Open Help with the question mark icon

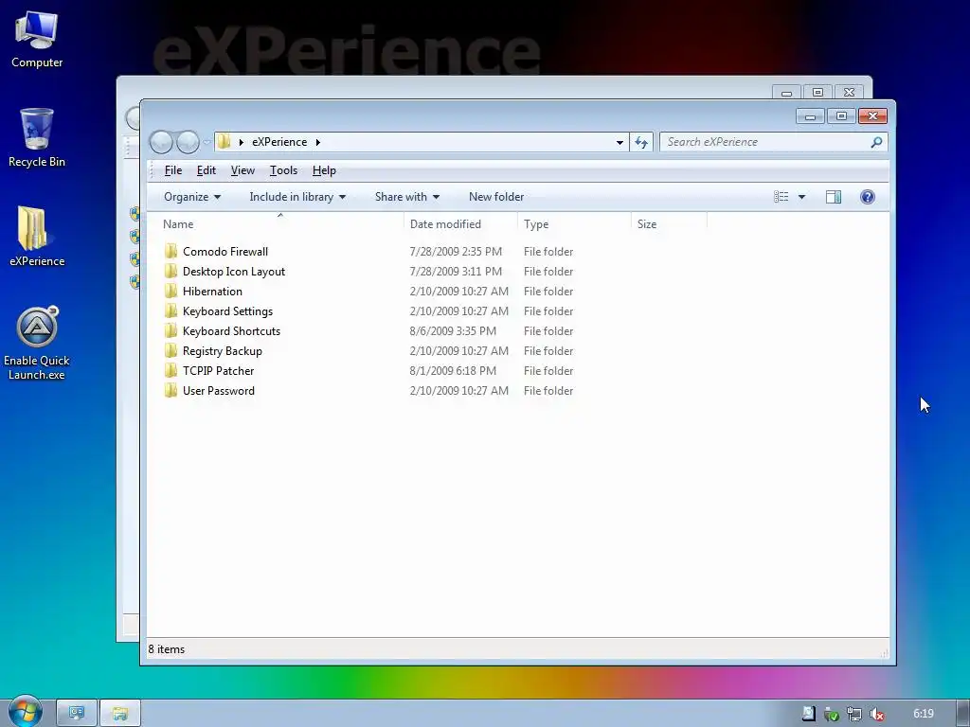click(868, 197)
